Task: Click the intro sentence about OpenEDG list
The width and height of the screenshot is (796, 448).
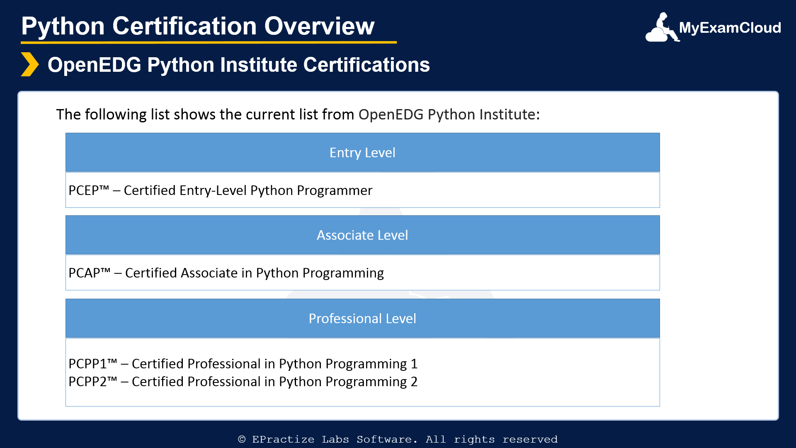Action: click(298, 114)
